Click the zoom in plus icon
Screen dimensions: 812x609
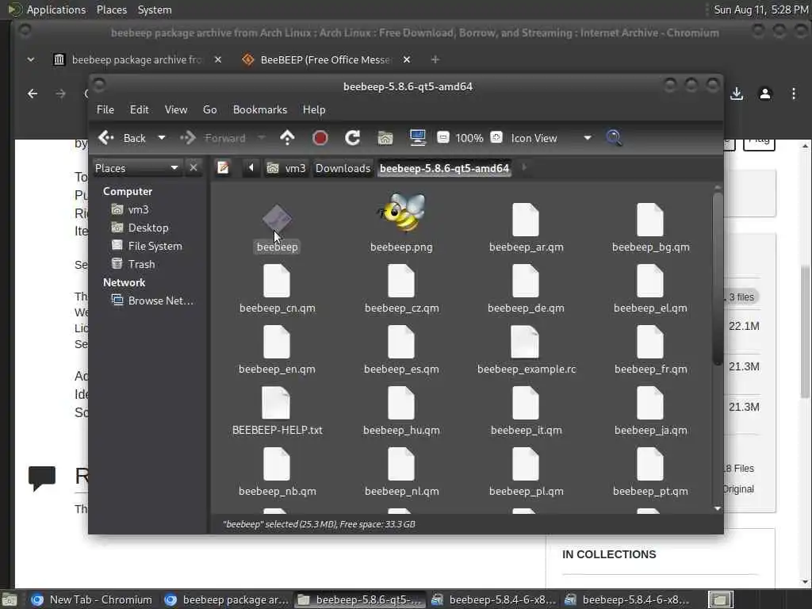pyautogui.click(x=496, y=138)
